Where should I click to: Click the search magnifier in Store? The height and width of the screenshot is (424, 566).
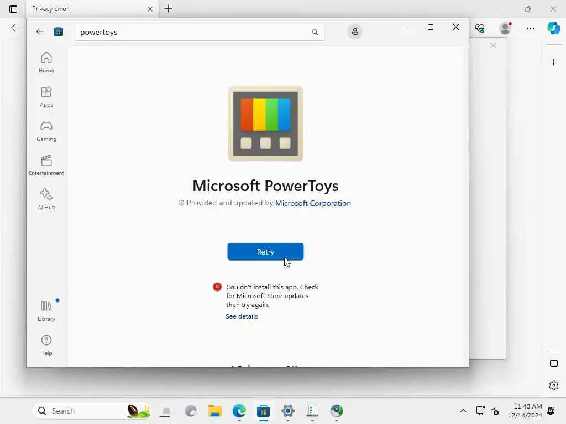click(x=315, y=32)
